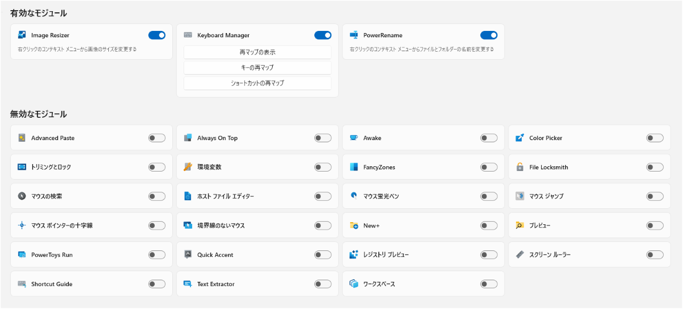
Task: Switch on the マウス ポインターの十字線 toggle
Action: (157, 225)
